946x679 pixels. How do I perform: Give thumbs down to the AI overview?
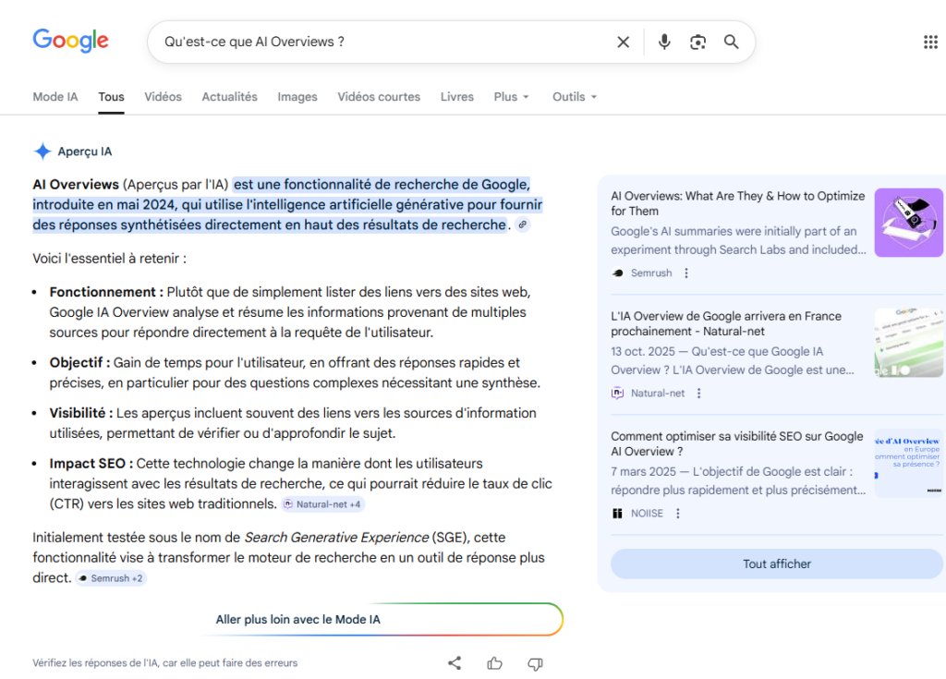point(534,662)
